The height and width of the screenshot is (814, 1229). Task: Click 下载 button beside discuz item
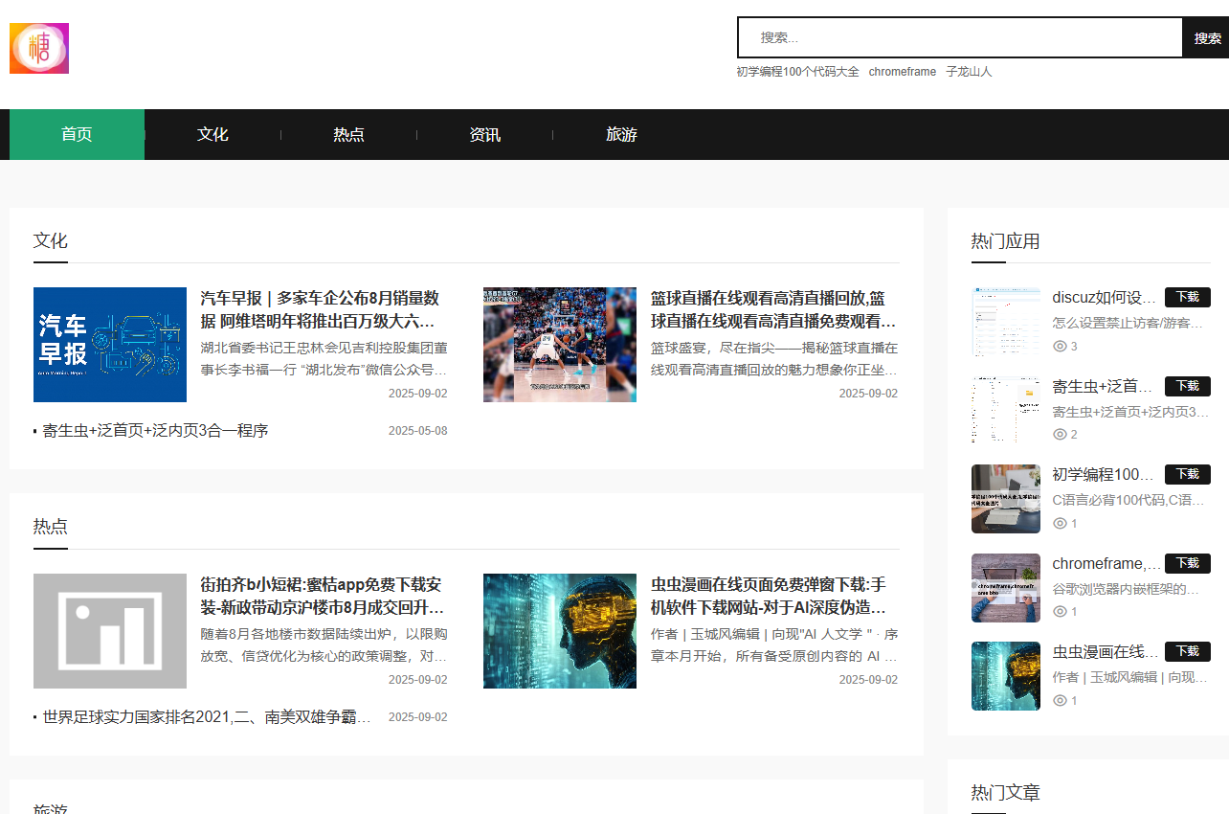pos(1187,297)
